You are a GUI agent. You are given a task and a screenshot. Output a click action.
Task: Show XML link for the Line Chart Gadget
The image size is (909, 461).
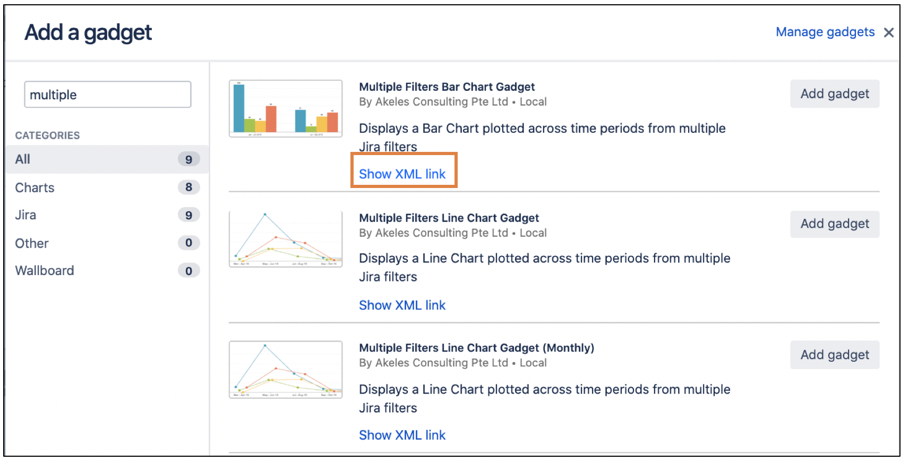(x=402, y=305)
